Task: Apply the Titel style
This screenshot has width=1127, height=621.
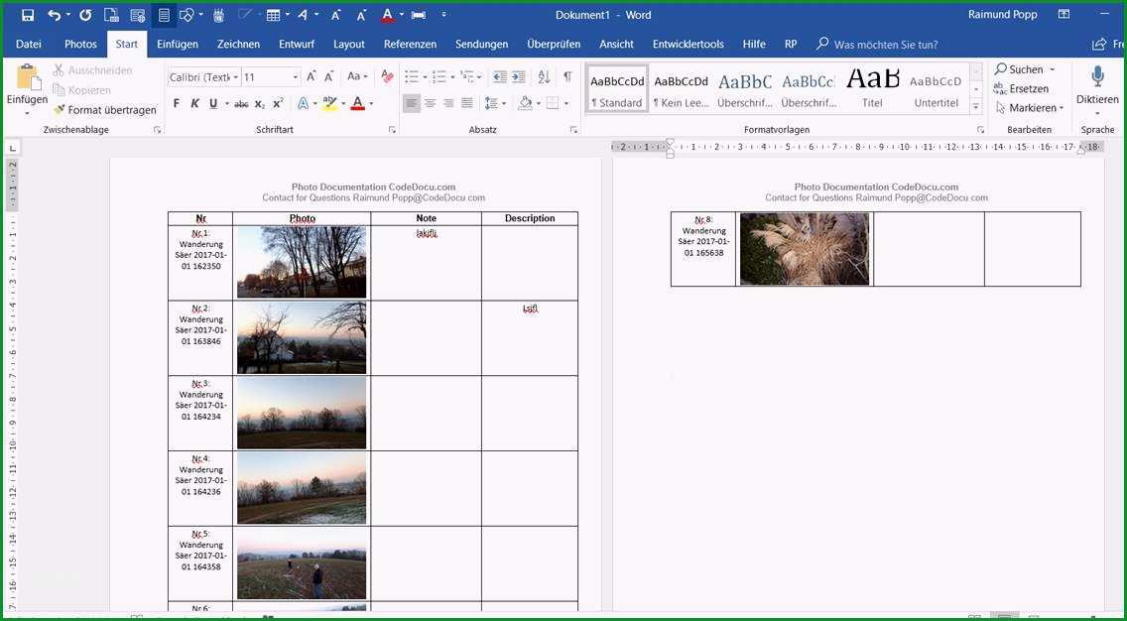Action: (x=873, y=88)
